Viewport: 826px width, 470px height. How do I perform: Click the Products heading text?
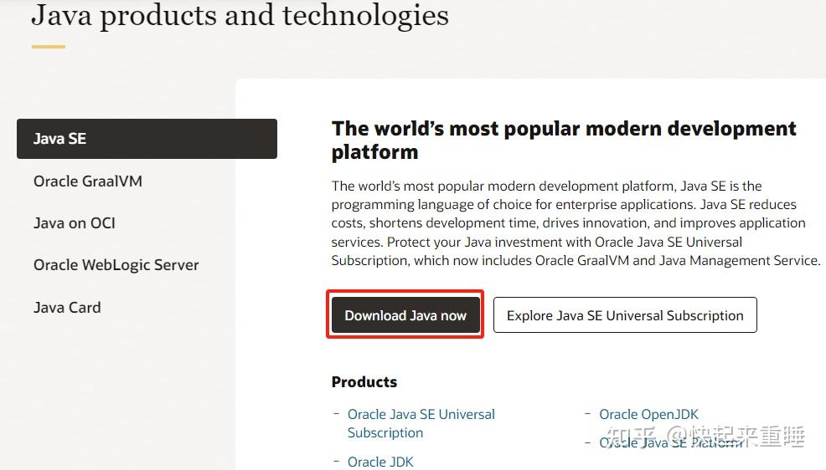click(364, 382)
